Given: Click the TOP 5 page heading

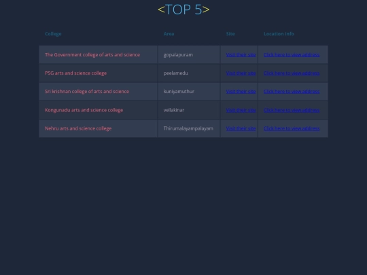Looking at the screenshot, I should (x=183, y=10).
